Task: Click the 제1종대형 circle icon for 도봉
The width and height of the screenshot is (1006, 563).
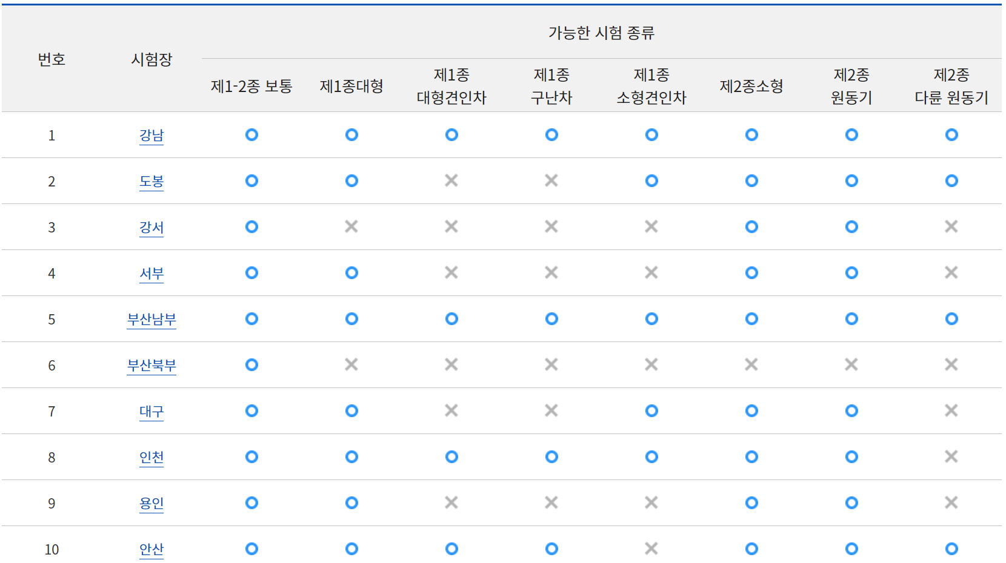Action: coord(351,180)
